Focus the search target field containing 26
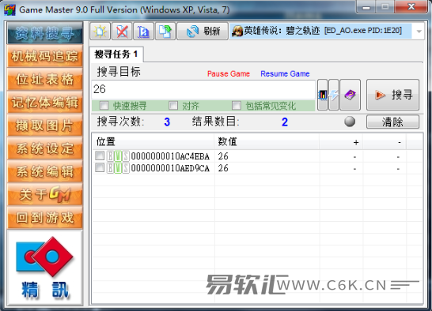Viewport: 432px width, 311px height. pyautogui.click(x=203, y=89)
